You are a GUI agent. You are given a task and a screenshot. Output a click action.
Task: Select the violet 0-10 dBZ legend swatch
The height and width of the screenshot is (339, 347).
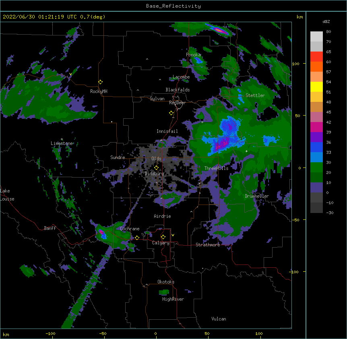[316, 188]
